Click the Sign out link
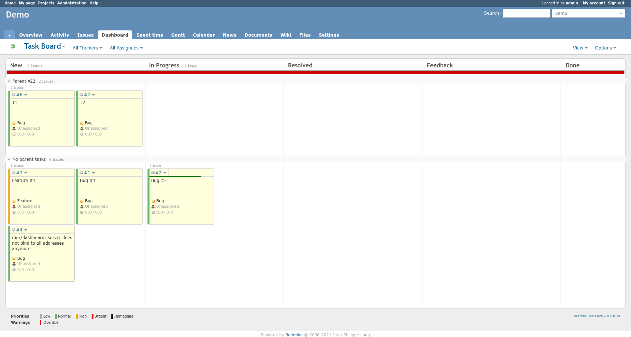This screenshot has height=337, width=631. [x=616, y=3]
